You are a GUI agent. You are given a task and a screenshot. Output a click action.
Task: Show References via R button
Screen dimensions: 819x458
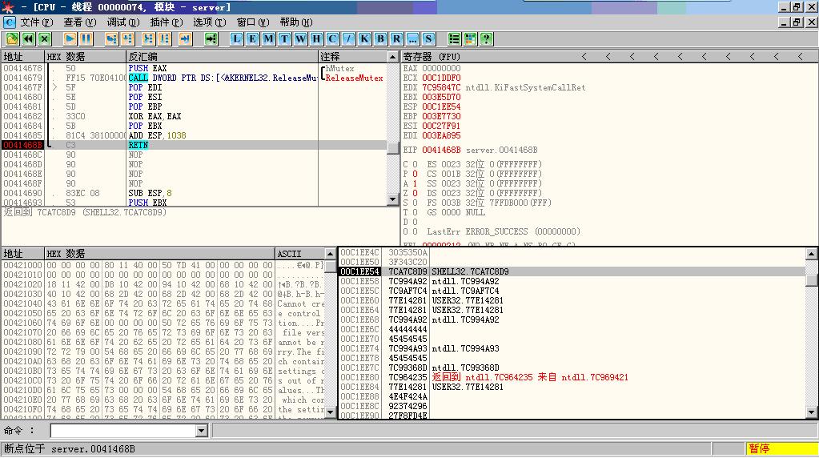pos(396,38)
